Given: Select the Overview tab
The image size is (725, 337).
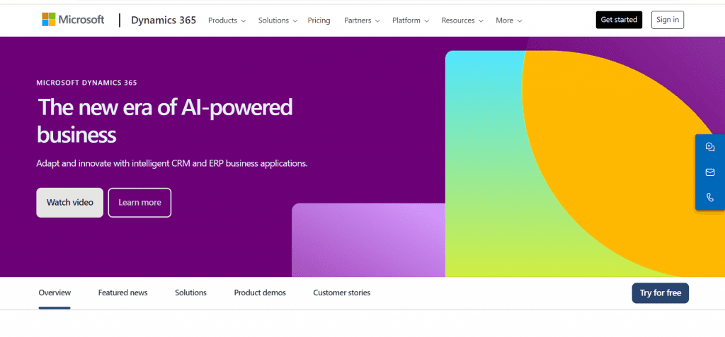Looking at the screenshot, I should click(55, 292).
